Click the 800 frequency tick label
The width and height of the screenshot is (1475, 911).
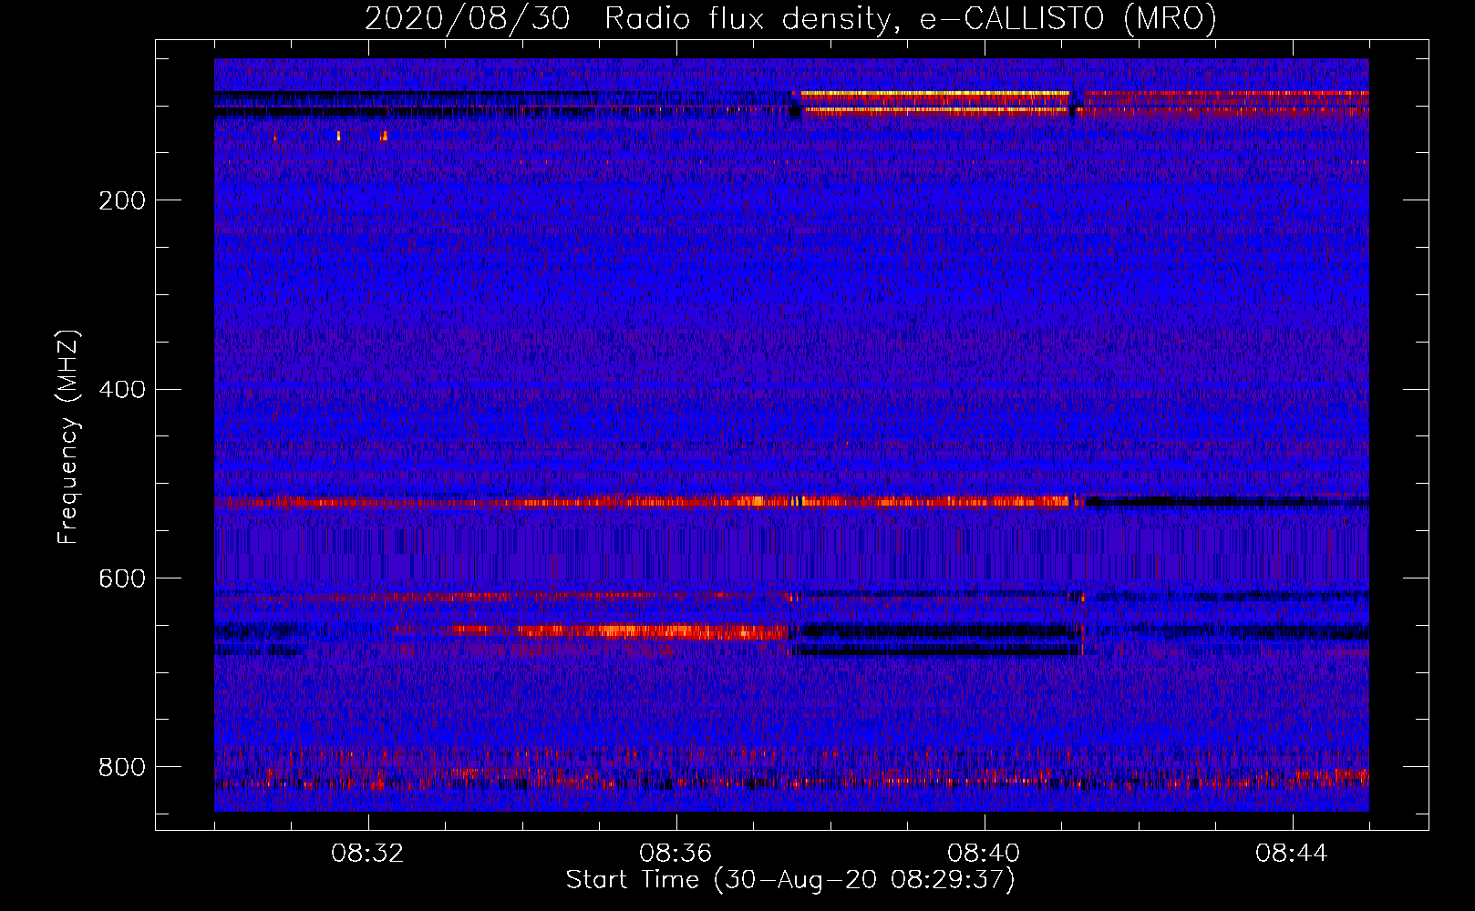122,768
